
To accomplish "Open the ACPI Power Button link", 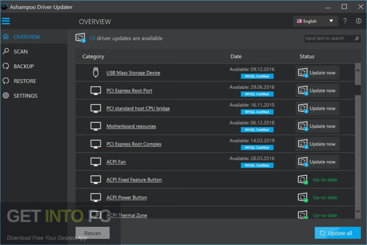I will tap(127, 198).
